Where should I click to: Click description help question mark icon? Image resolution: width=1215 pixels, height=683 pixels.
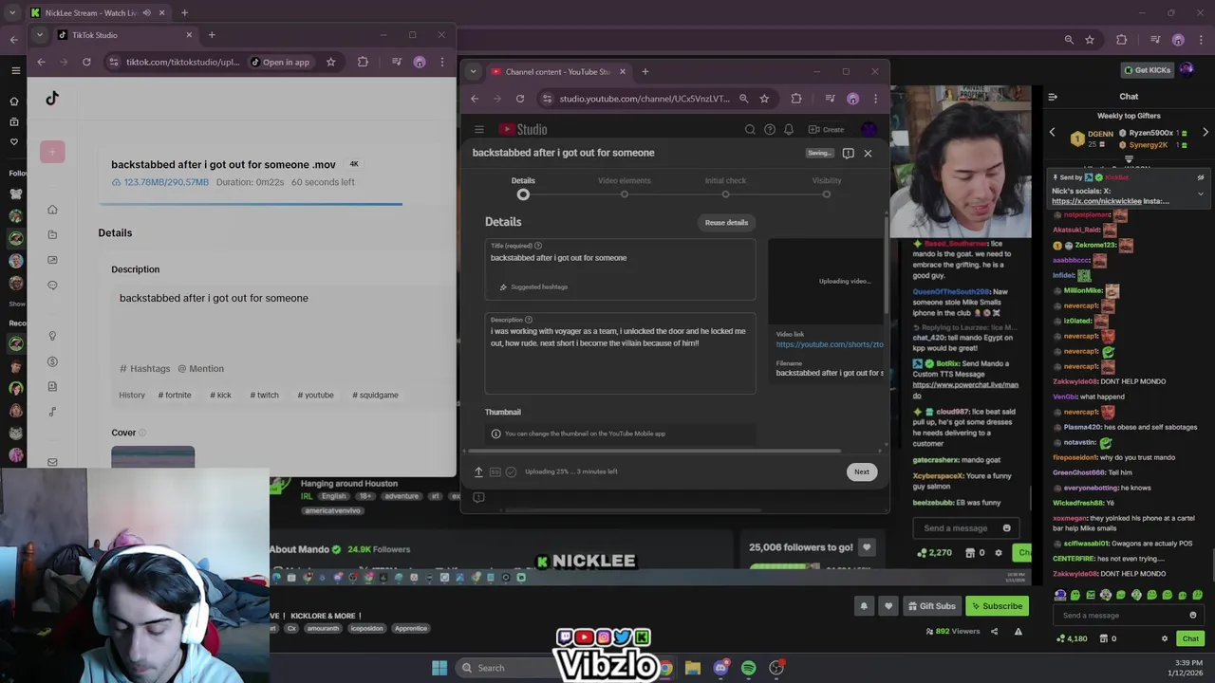(529, 320)
